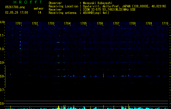Click the ICOM IC-575 receiver value
This screenshot has width=171, height=109.
pos(109,10)
